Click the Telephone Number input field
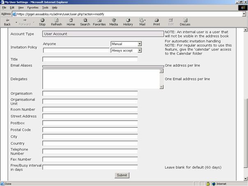The image size is (248, 186). pos(90,151)
